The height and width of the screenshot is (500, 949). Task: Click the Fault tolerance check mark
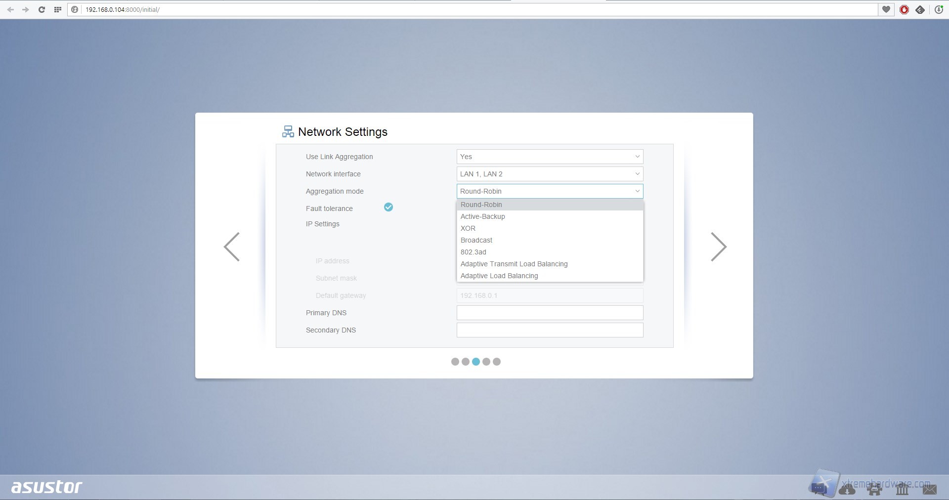click(x=388, y=207)
